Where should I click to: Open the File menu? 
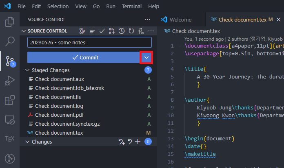tap(21, 7)
